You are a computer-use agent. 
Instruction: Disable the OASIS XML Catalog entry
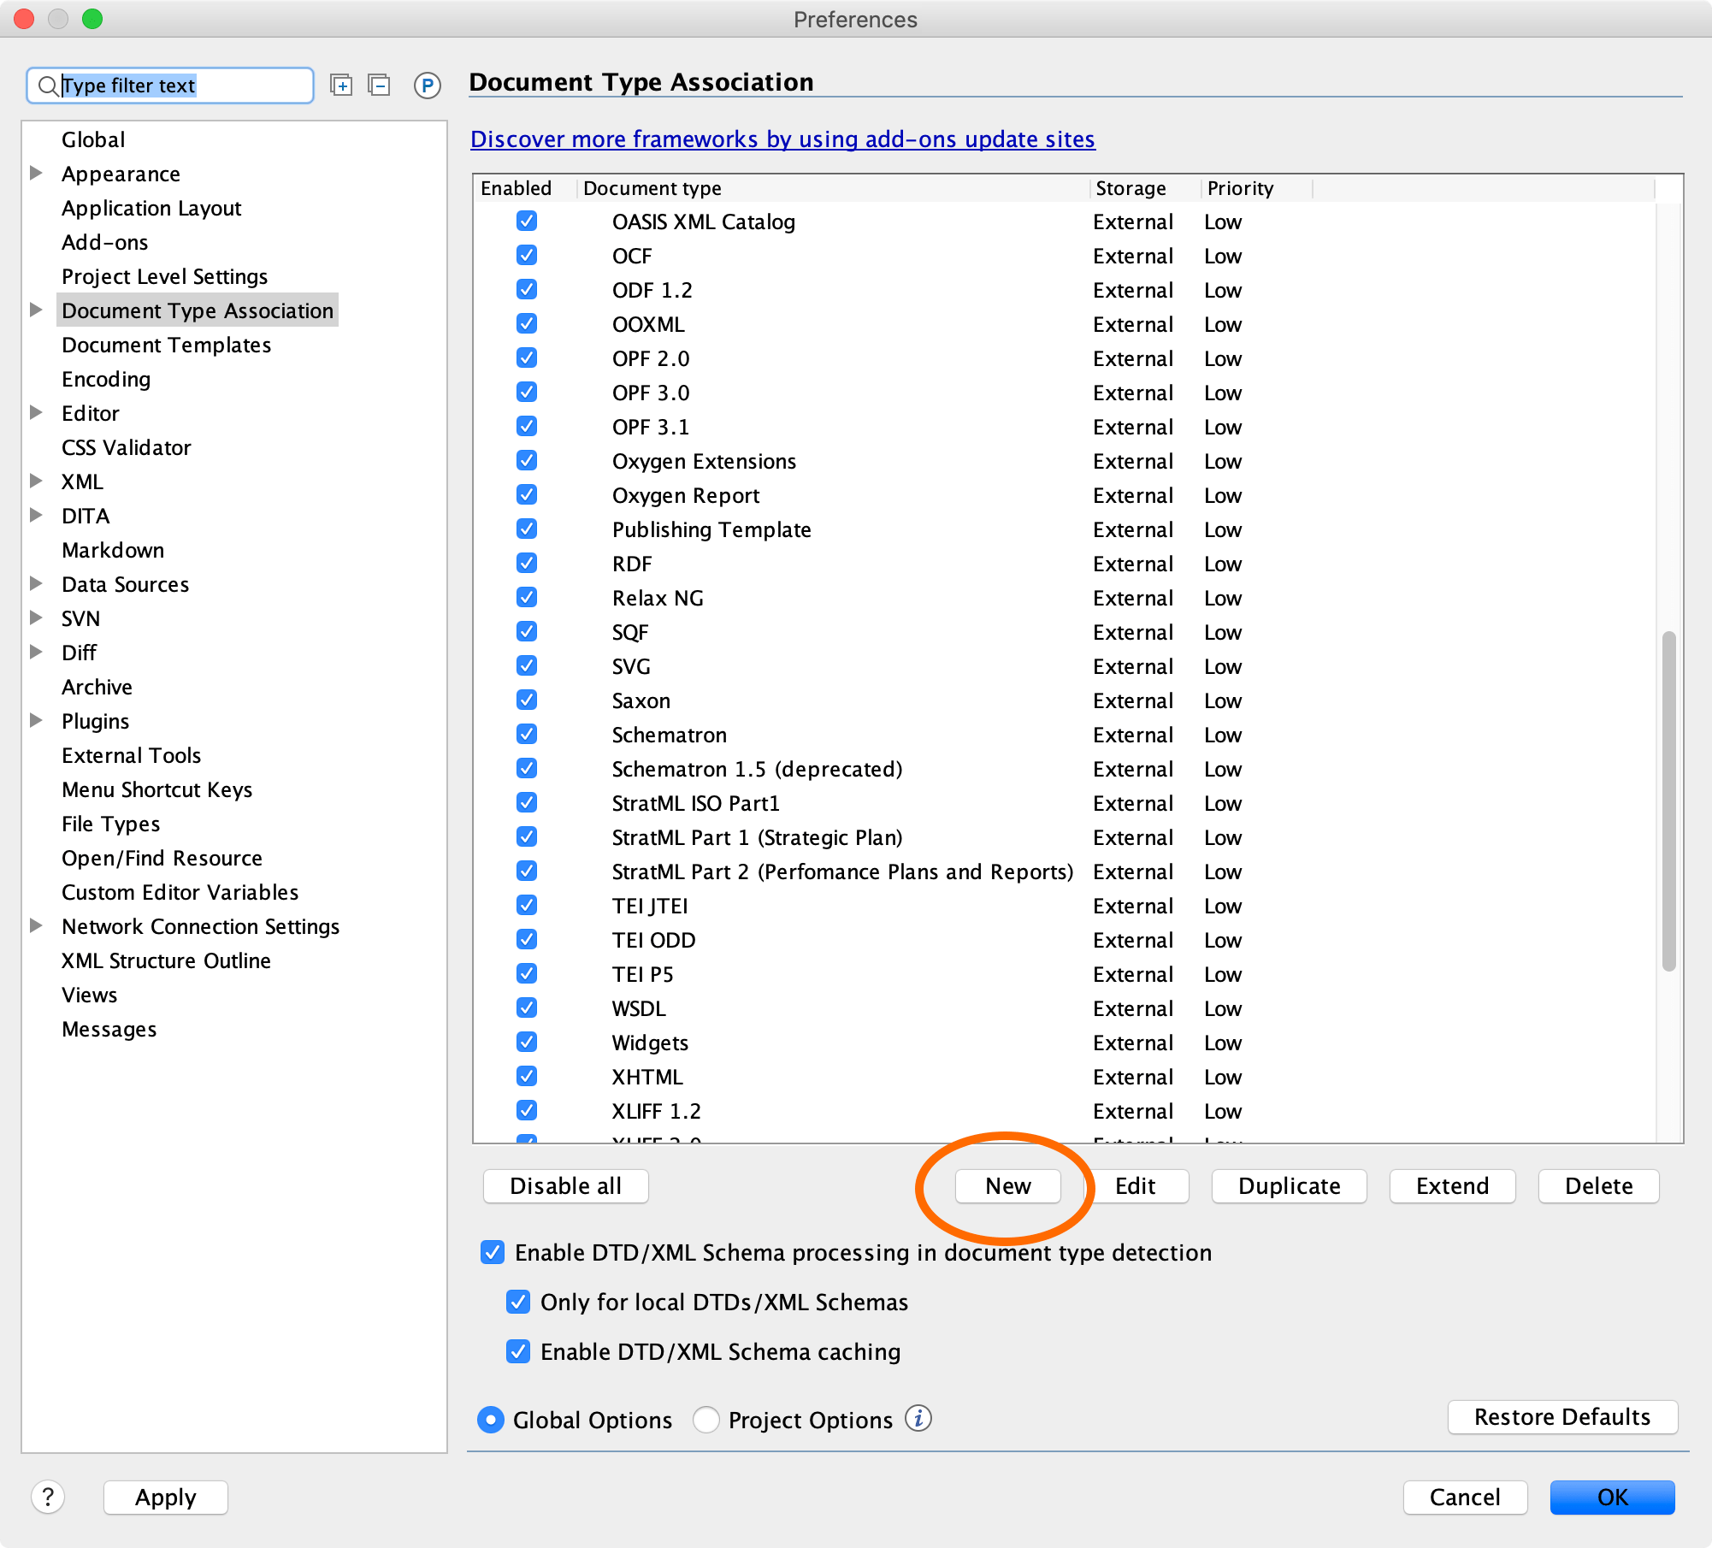[x=527, y=221]
